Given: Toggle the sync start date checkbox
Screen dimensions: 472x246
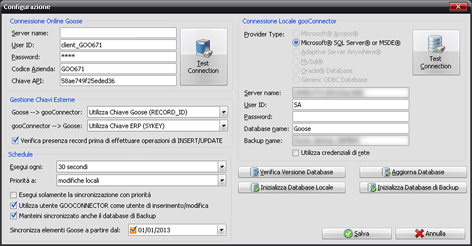Looking at the screenshot, I should click(133, 230).
